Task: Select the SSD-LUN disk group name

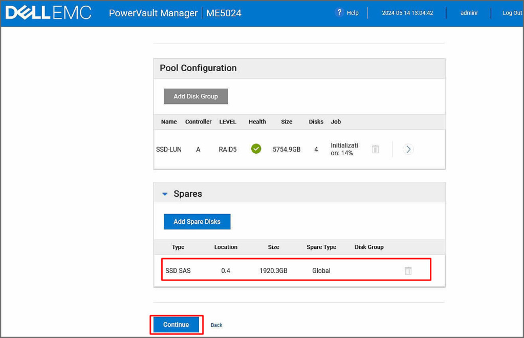Action: tap(169, 150)
